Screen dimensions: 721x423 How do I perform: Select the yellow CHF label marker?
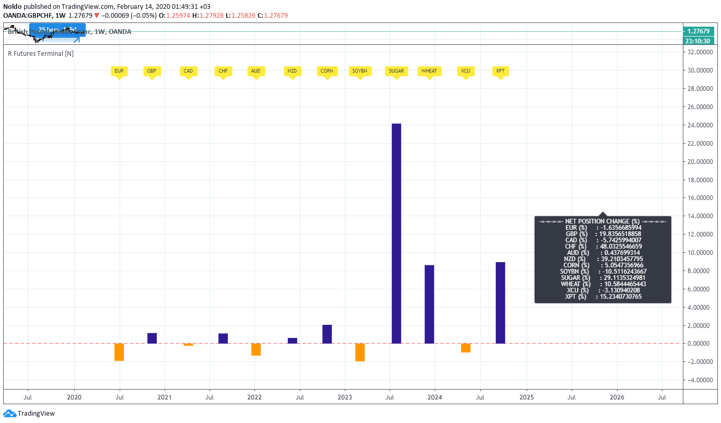click(x=223, y=72)
